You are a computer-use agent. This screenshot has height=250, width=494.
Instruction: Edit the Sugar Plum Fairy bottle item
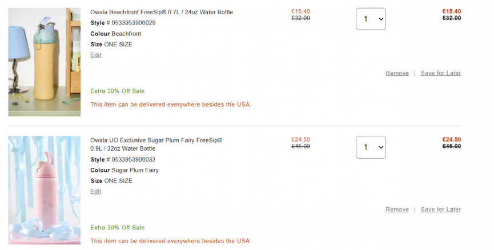tap(96, 191)
